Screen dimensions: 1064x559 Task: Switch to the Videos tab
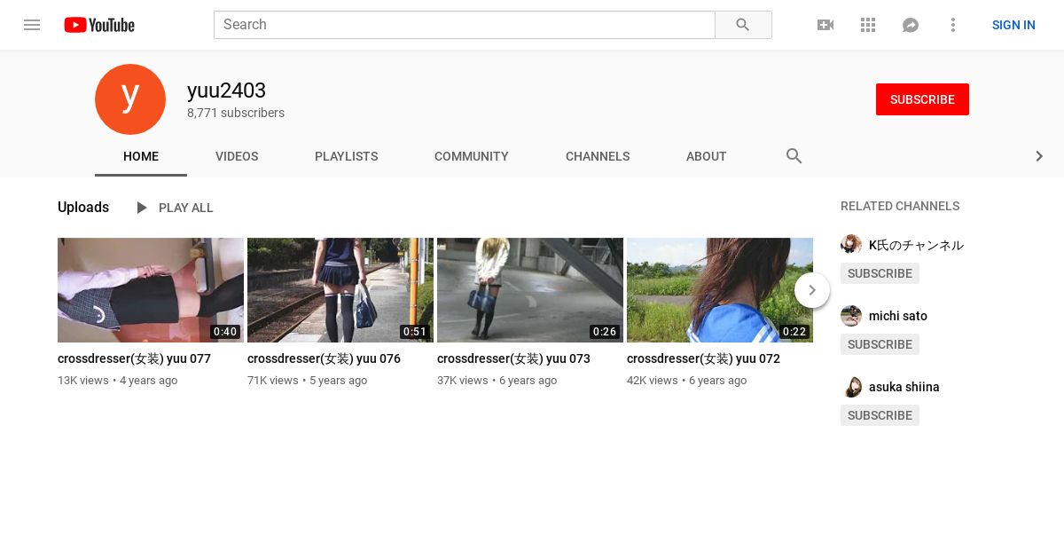click(237, 156)
